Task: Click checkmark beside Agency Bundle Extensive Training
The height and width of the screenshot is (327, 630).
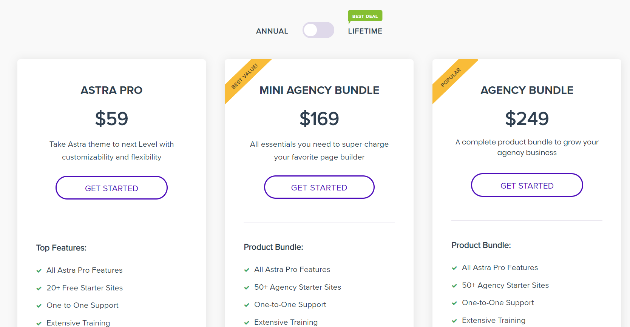Action: (454, 321)
